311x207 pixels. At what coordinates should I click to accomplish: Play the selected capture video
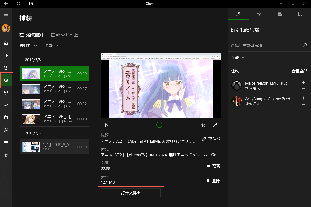click(x=106, y=125)
